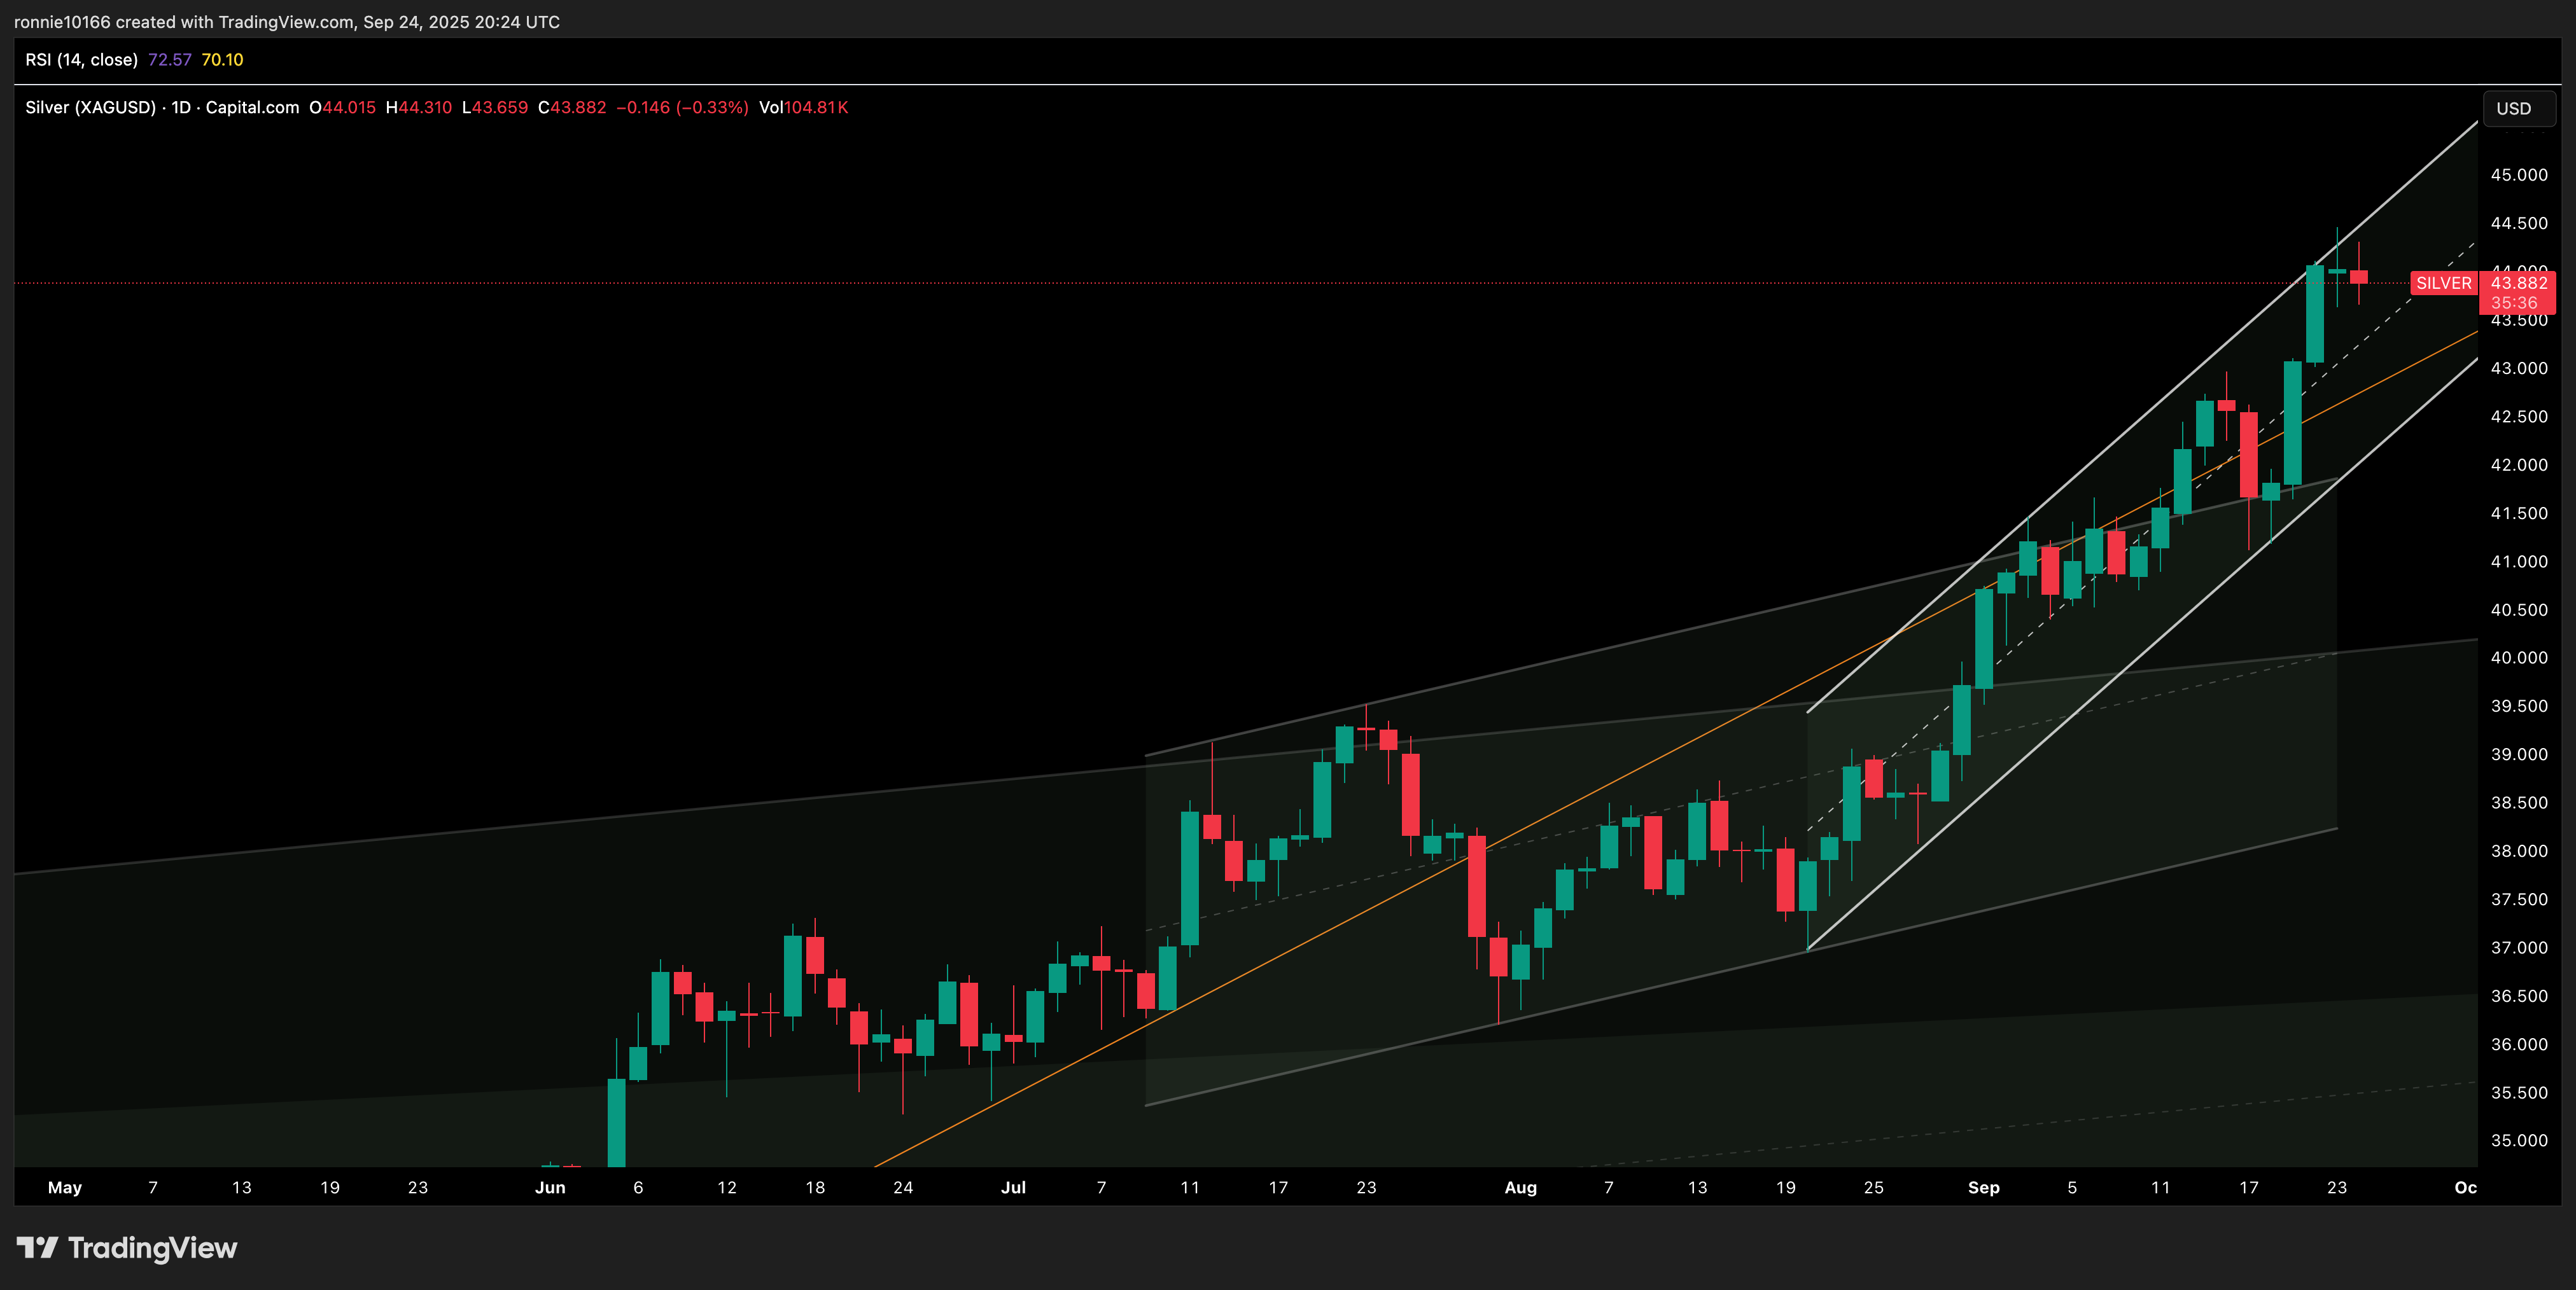The height and width of the screenshot is (1290, 2576).
Task: Select the Sep label on time axis
Action: pyautogui.click(x=1983, y=1187)
